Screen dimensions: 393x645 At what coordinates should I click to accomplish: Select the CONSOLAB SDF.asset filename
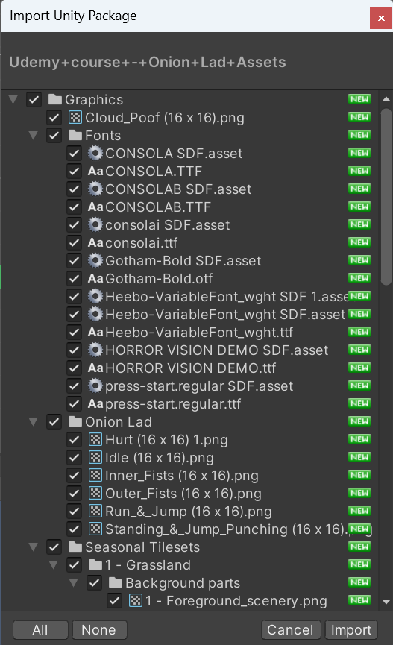178,189
